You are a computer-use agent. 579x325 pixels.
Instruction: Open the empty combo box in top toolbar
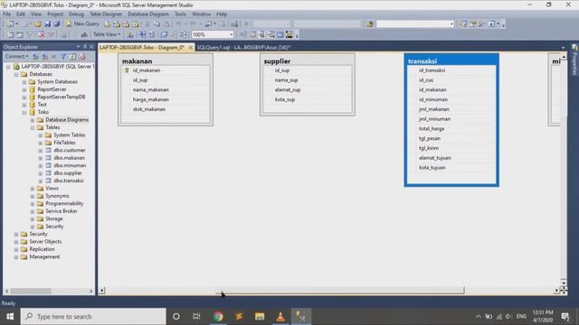click(x=414, y=24)
